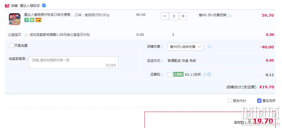Click the seller message box 给卖家留言
The height and width of the screenshot is (128, 282).
[x=74, y=62]
